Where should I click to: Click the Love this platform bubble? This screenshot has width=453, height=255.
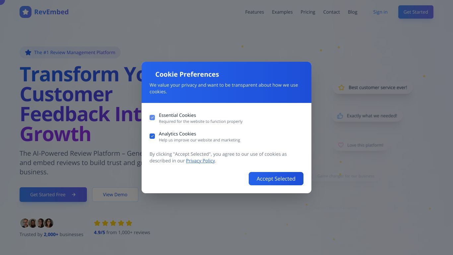click(360, 145)
